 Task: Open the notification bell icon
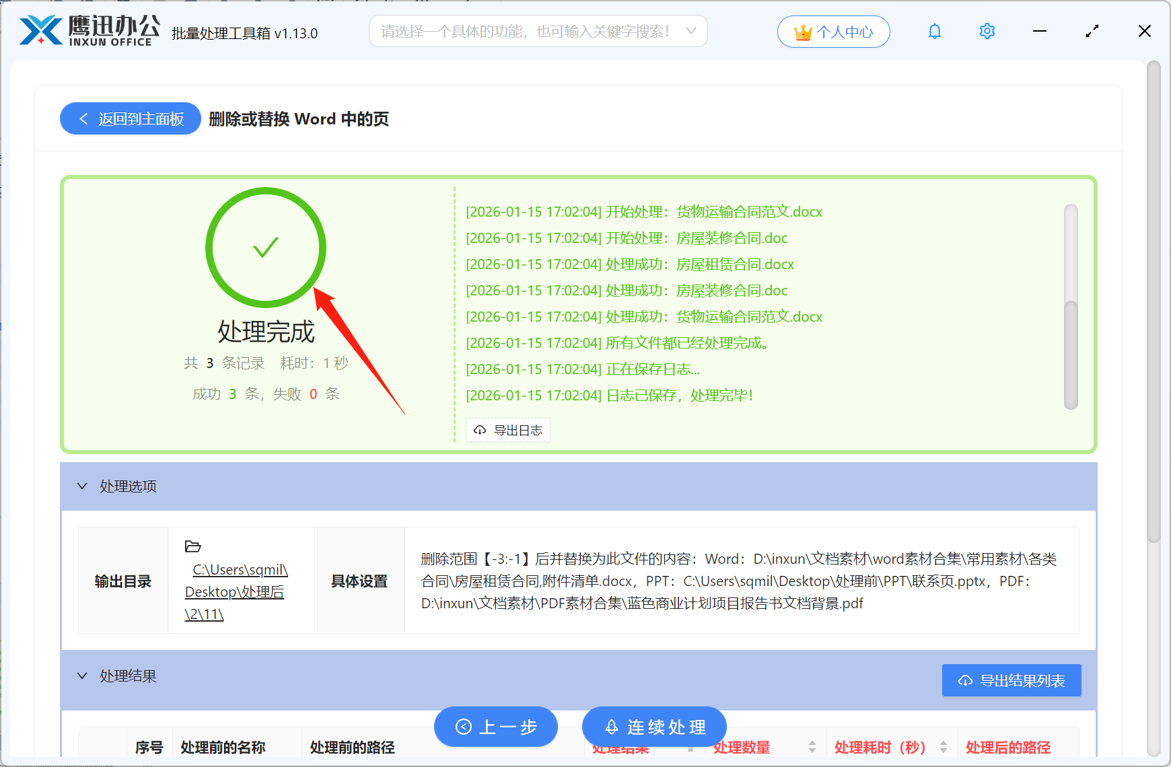pos(934,31)
